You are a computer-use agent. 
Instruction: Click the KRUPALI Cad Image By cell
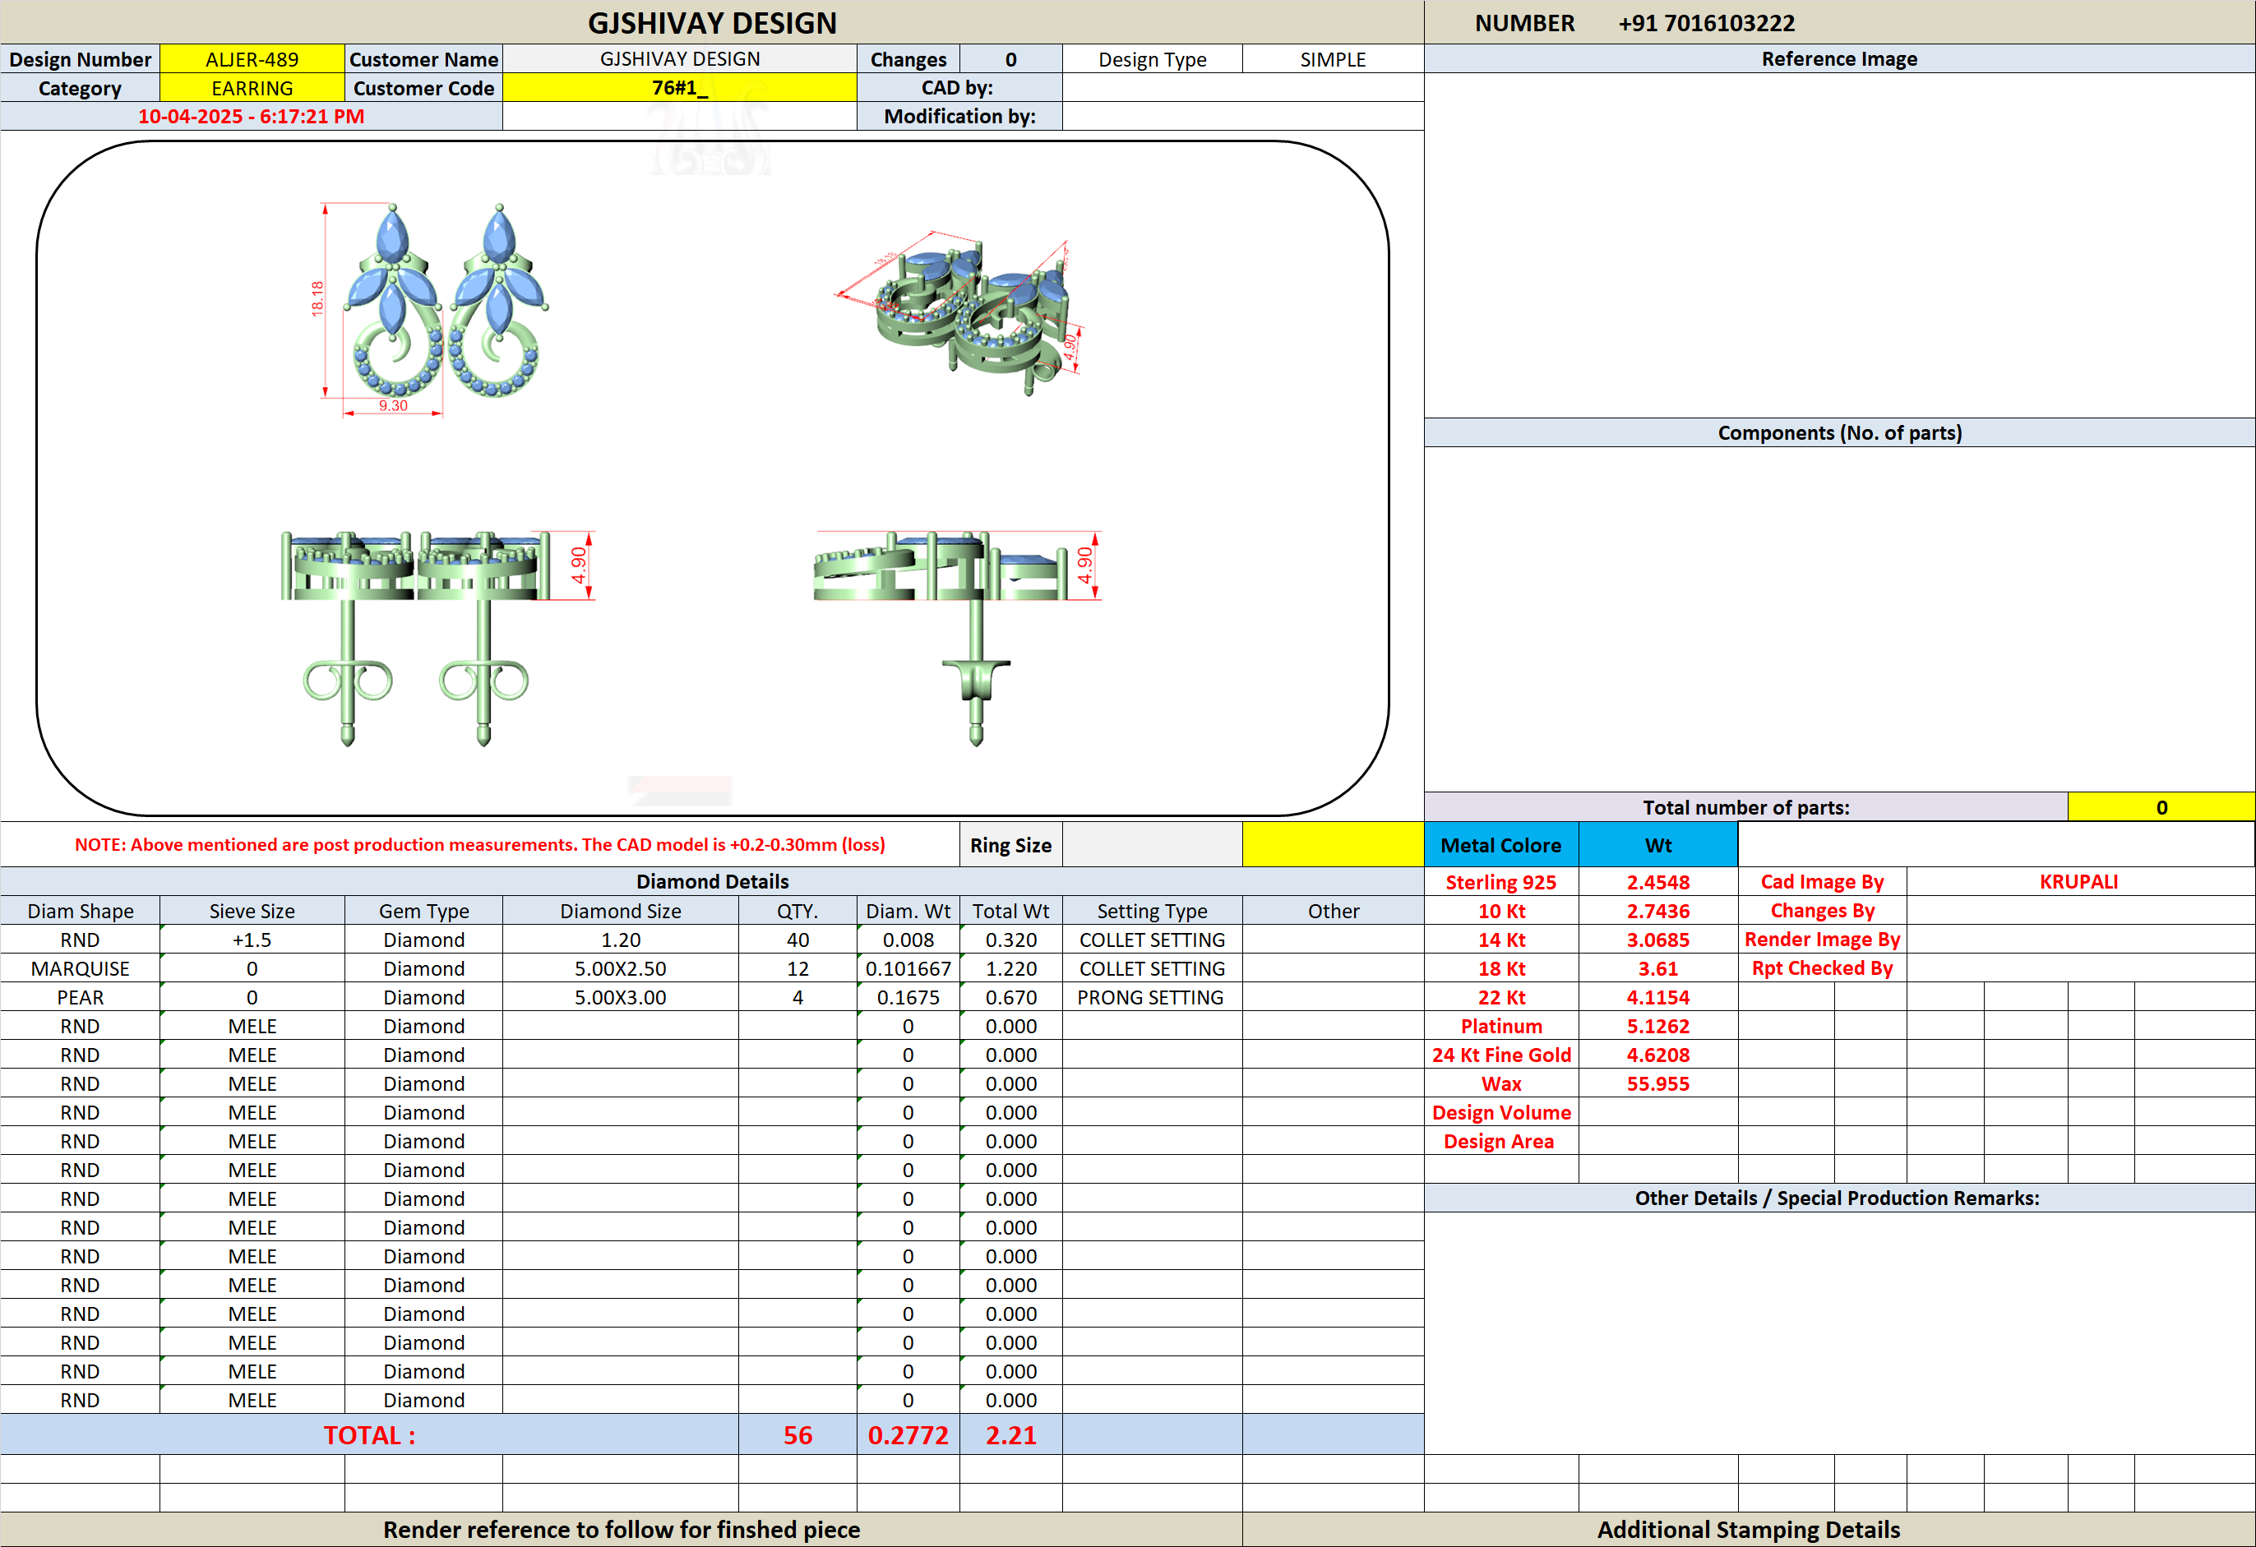(x=2078, y=882)
